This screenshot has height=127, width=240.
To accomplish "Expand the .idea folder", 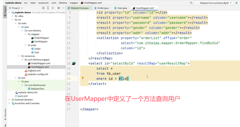I will [x=12, y=16].
